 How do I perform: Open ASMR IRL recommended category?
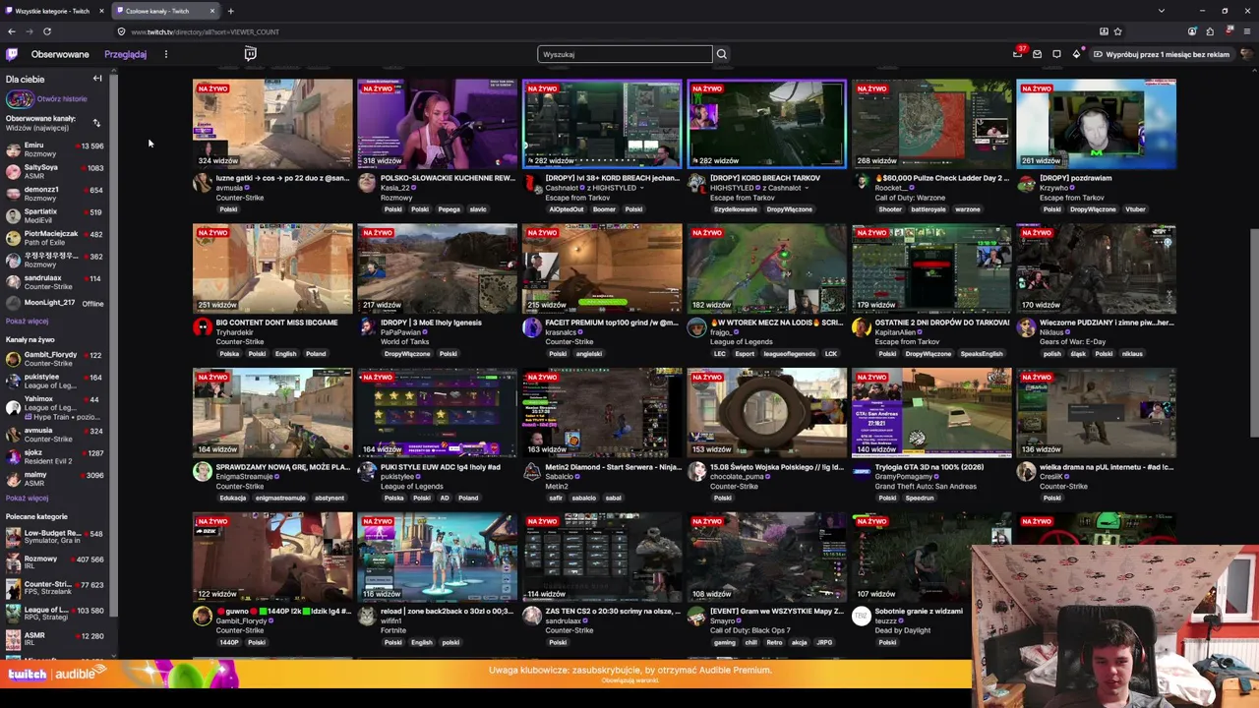[x=55, y=639]
